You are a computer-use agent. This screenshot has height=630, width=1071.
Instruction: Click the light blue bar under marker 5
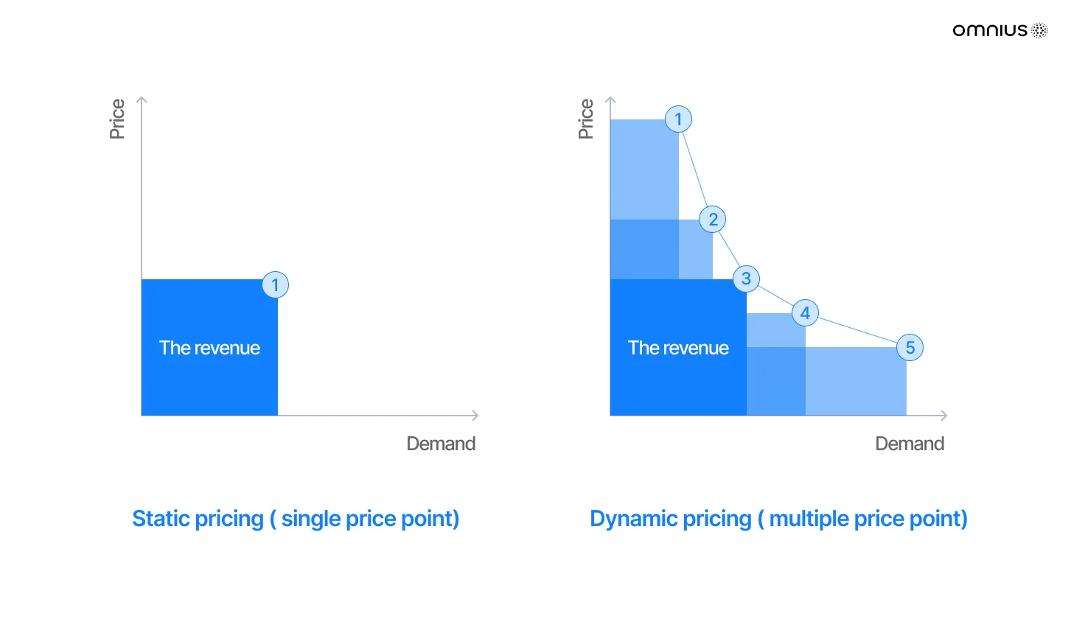click(x=856, y=382)
